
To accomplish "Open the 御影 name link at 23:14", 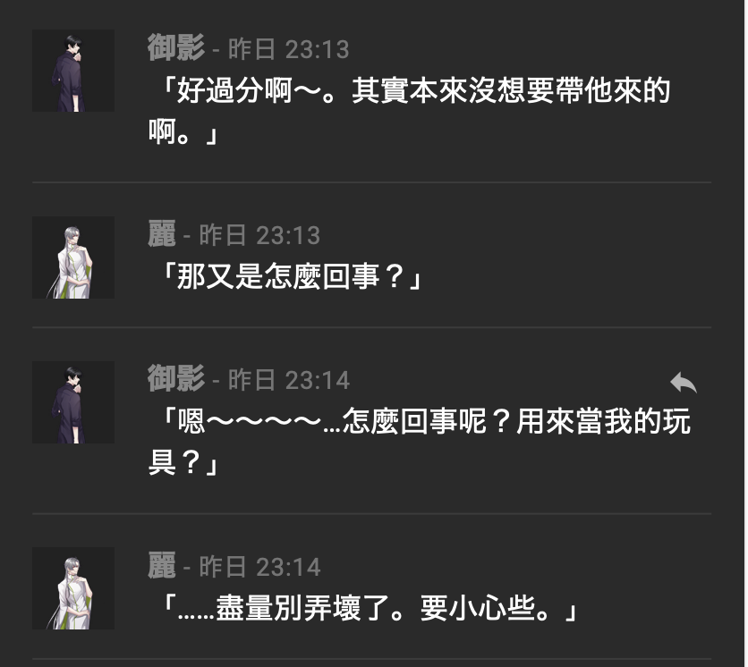I will [176, 379].
